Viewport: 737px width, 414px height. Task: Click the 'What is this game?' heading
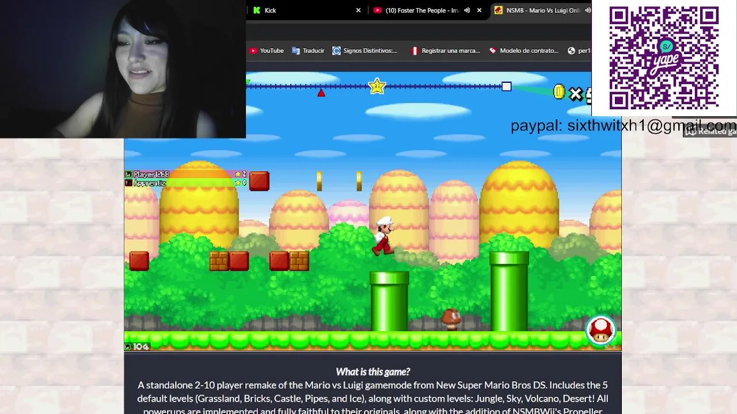click(x=373, y=371)
